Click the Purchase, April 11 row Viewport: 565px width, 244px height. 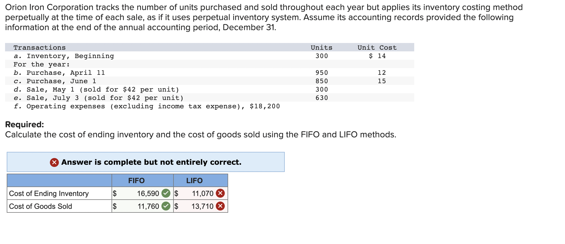click(x=210, y=73)
